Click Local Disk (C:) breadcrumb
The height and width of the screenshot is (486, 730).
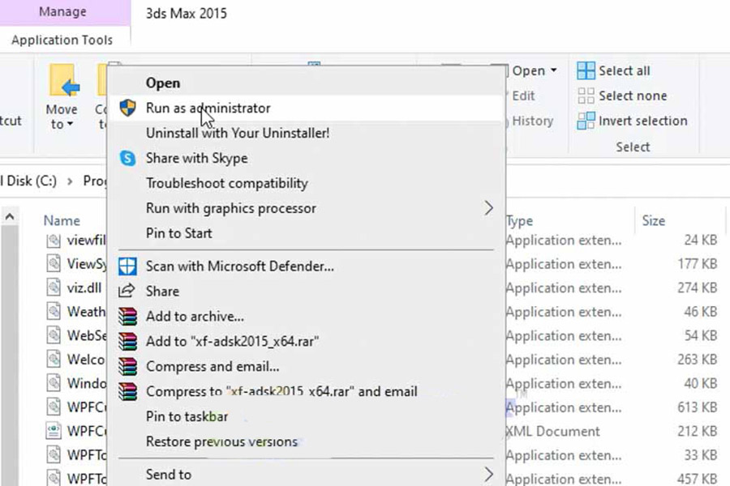28,181
